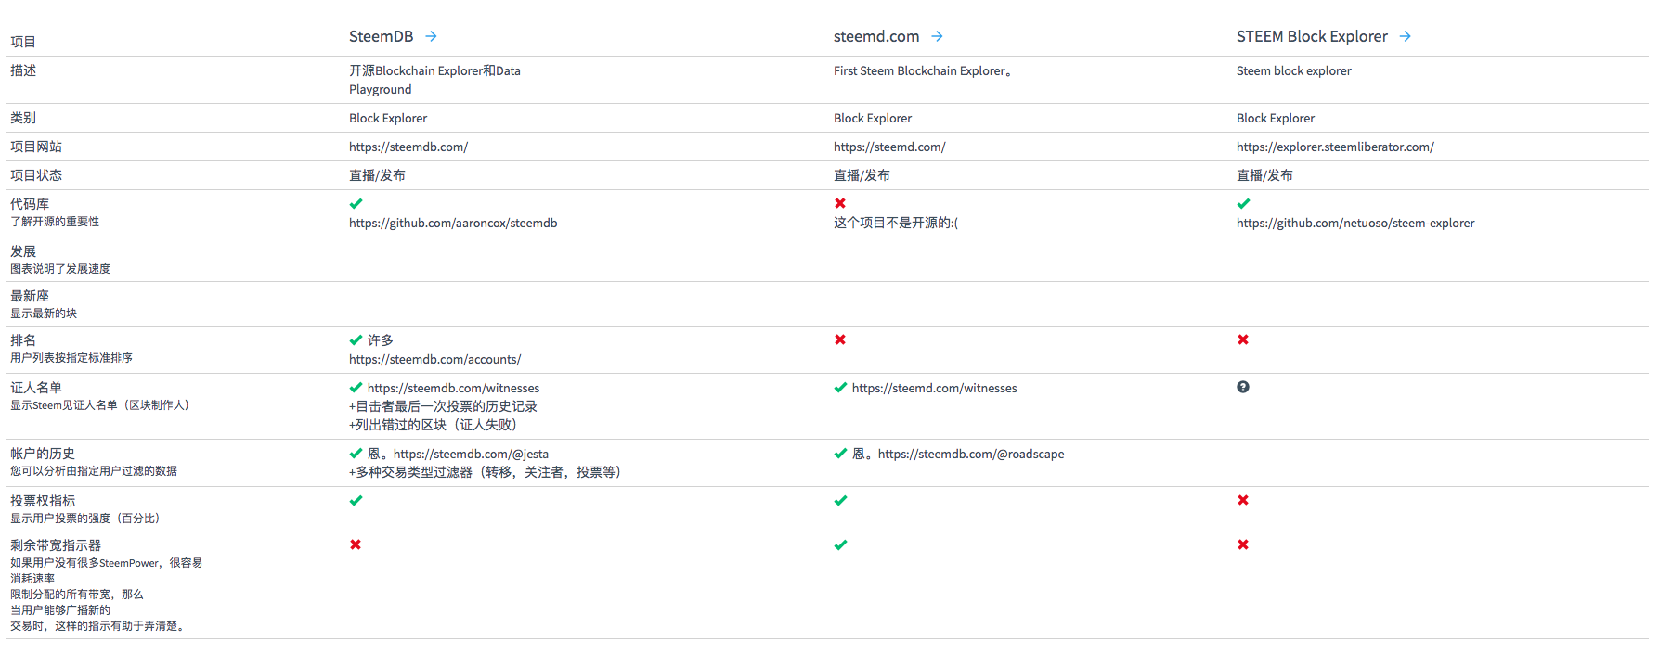Click the 这个项目不是开源的:( text
Screen dimensions: 1659x653
[x=896, y=223]
